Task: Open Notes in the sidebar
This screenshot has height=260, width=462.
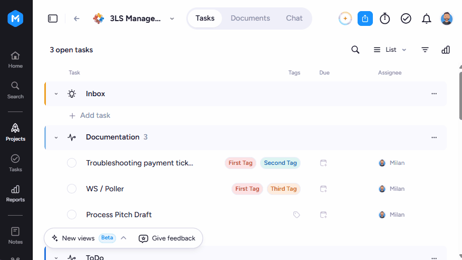Action: (15, 236)
